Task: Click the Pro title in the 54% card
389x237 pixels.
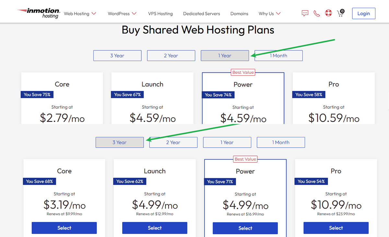Action: (x=336, y=171)
